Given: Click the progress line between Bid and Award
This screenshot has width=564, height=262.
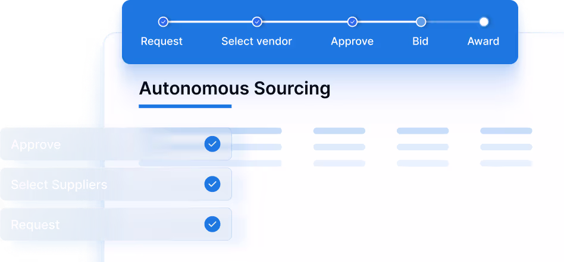Looking at the screenshot, I should 452,22.
